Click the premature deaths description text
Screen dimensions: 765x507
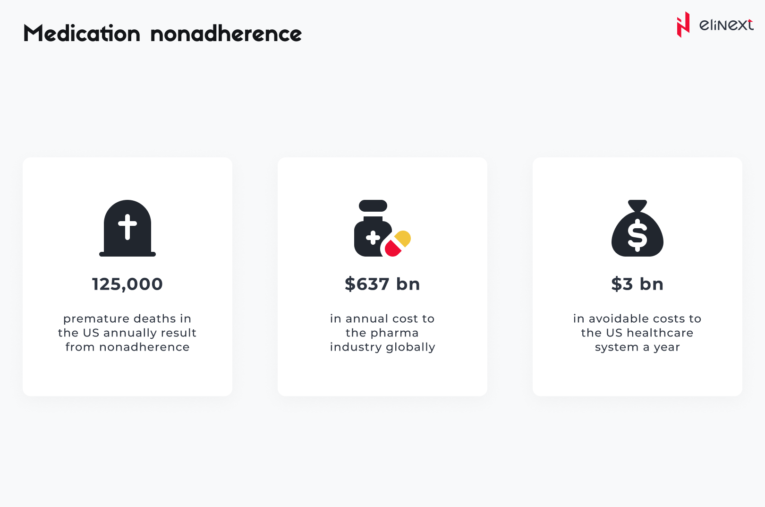point(127,333)
